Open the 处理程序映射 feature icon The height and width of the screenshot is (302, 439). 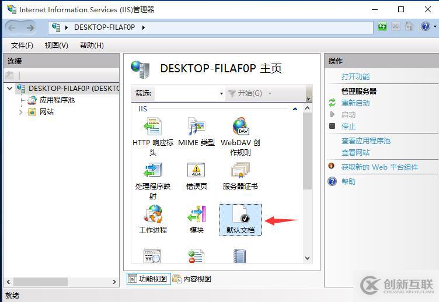(x=152, y=170)
